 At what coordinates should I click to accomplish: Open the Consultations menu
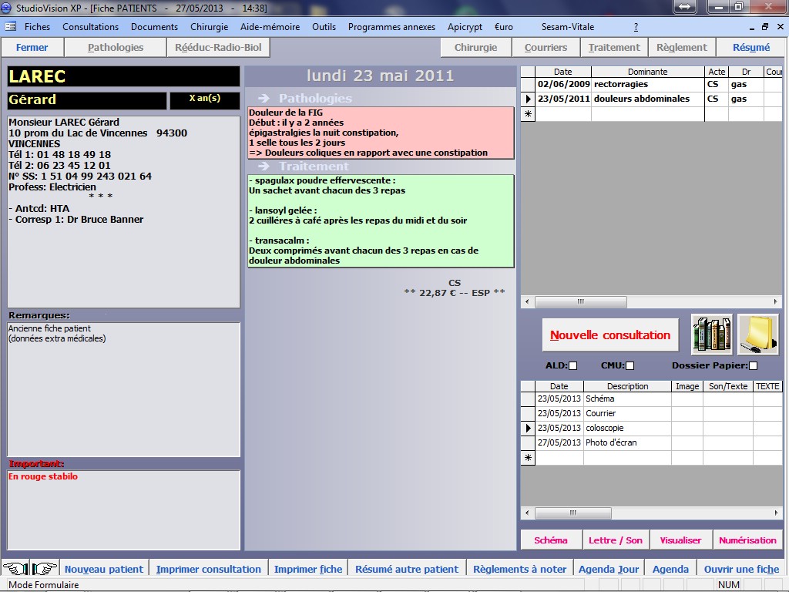point(90,27)
